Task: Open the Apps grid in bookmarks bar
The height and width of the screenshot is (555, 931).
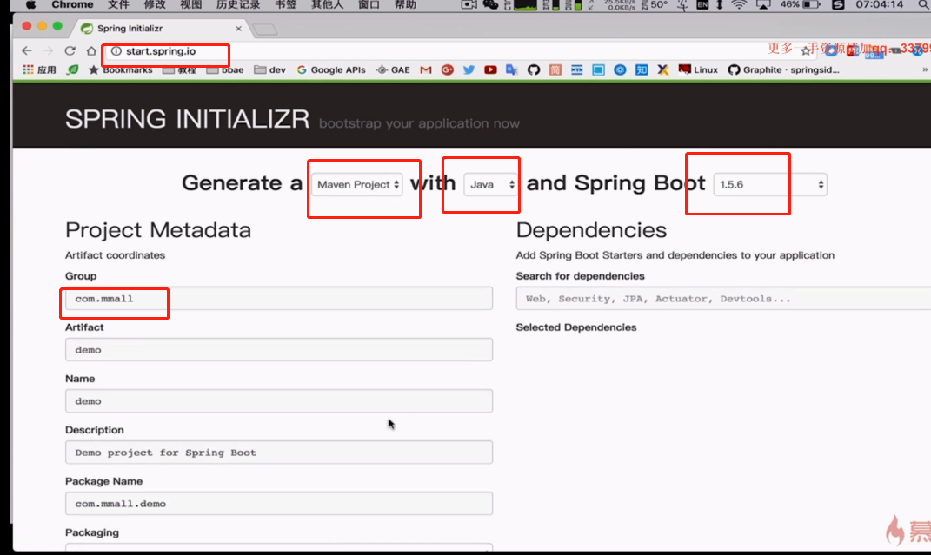Action: 39,70
